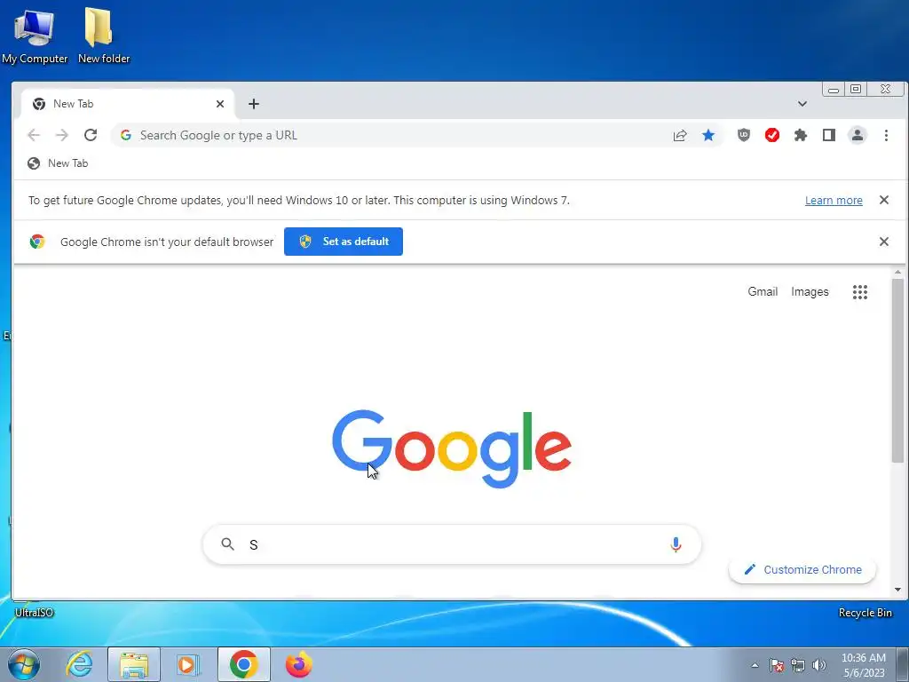The image size is (909, 682).
Task: Click the scrollbar down arrow
Action: (x=897, y=590)
